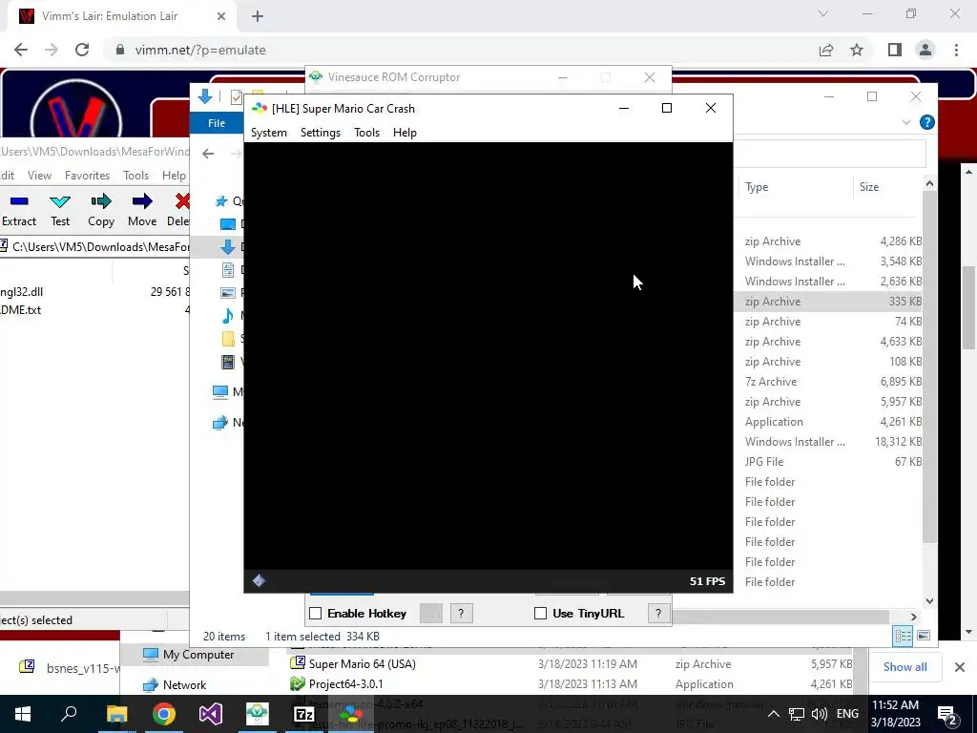This screenshot has width=977, height=733.
Task: Select the 7z Archive row of 6,895 KB
Action: tap(829, 382)
